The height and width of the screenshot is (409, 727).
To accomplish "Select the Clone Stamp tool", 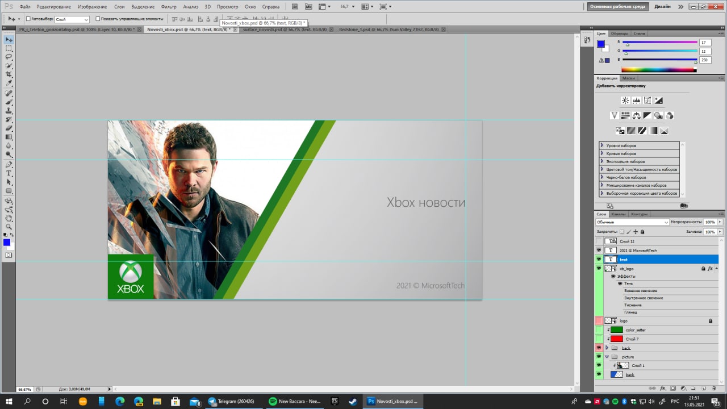I will (x=9, y=111).
